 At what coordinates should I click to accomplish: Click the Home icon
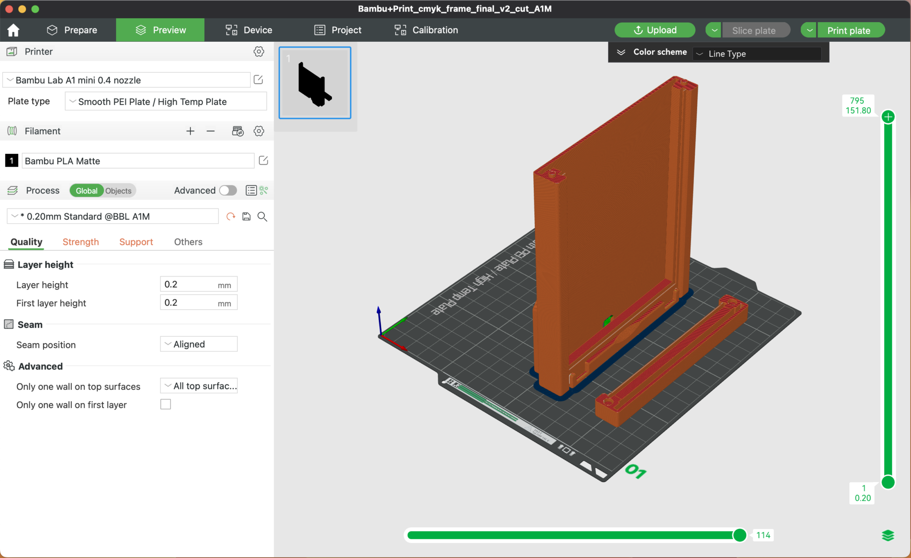click(13, 30)
